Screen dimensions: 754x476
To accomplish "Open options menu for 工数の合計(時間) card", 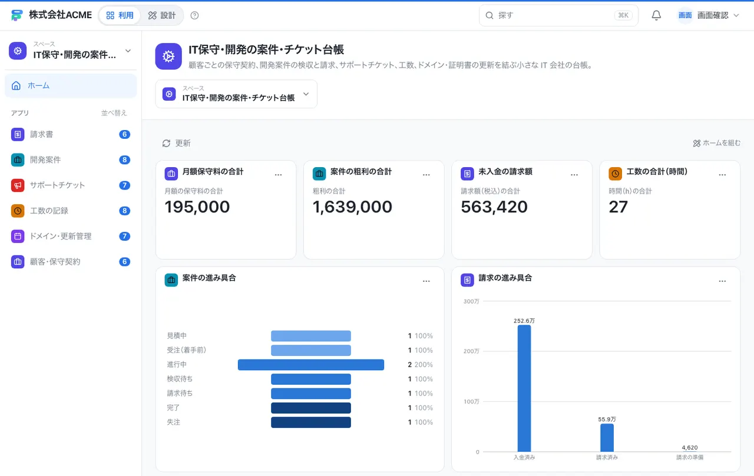I will pyautogui.click(x=723, y=175).
